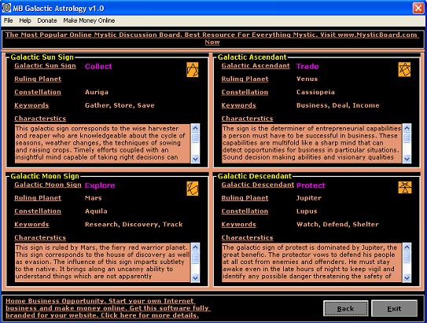Click the Trade sign glyph icon
This screenshot has height=323, width=427.
(404, 70)
